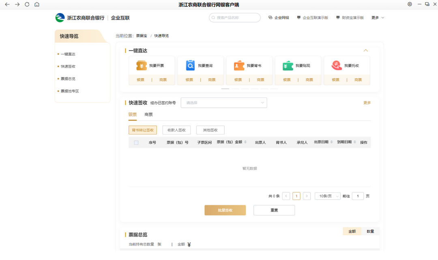
Task: Sort table by 票据(包)金额 arrows
Action: point(246,142)
